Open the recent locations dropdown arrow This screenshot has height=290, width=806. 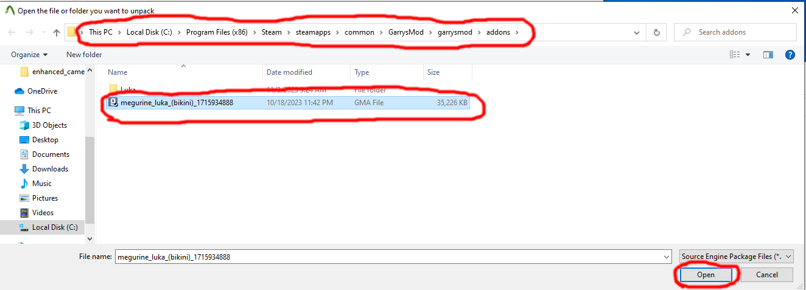[x=43, y=33]
